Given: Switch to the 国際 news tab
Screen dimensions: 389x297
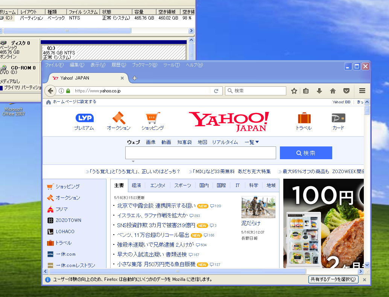Looking at the screenshot, I should pos(221,185).
